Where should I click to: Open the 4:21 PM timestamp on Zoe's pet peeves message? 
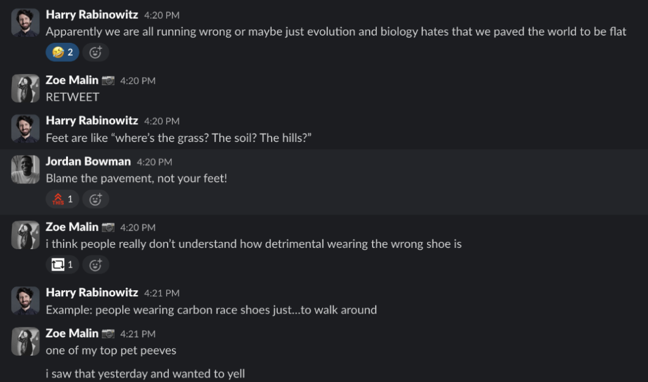138,334
